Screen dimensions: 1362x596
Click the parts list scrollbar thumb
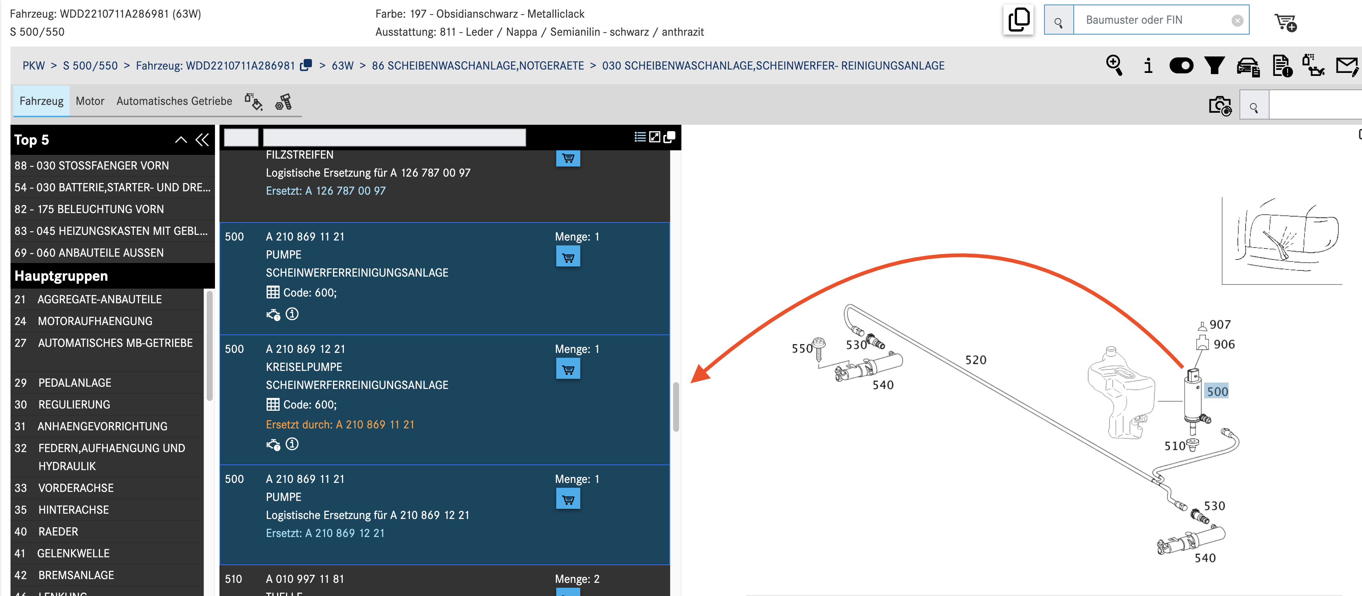(676, 407)
